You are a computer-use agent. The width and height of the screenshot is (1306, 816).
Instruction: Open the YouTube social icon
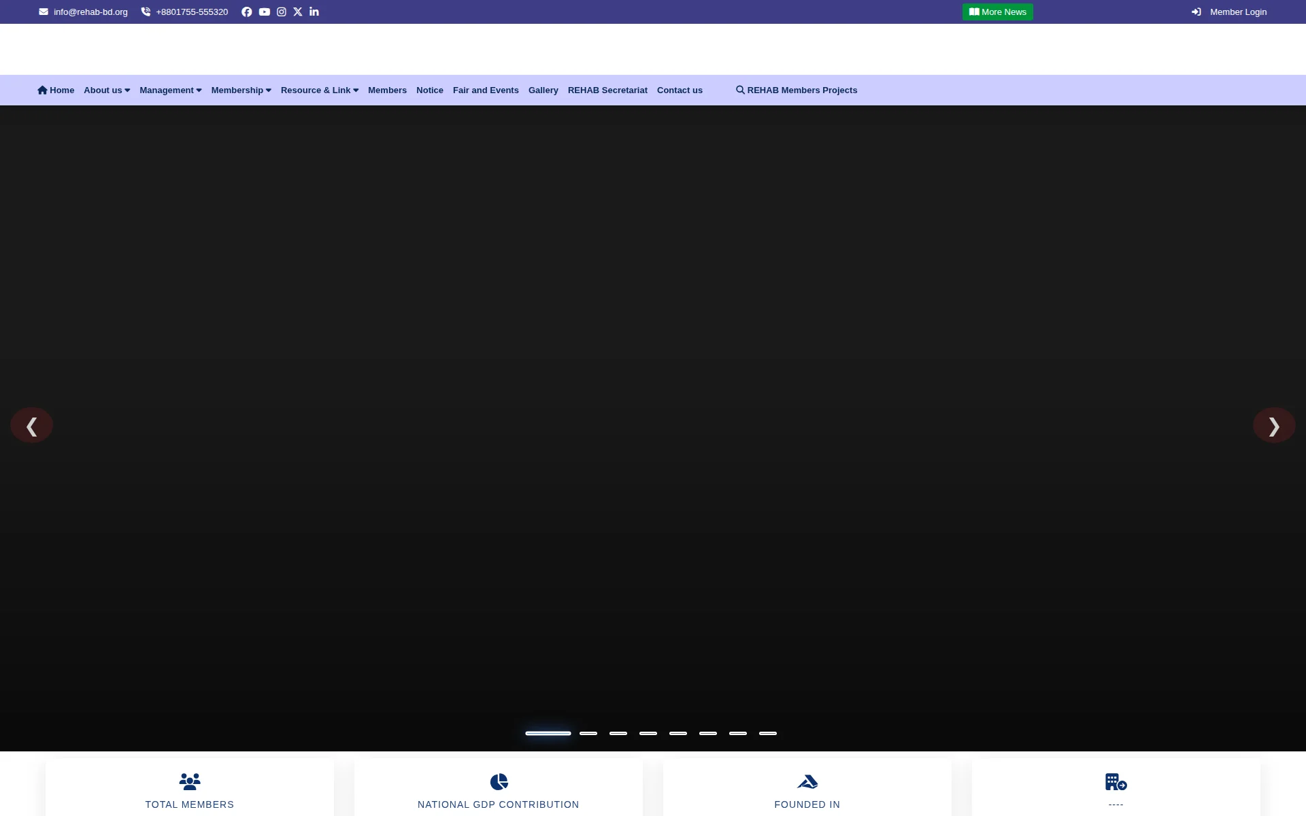pos(264,12)
